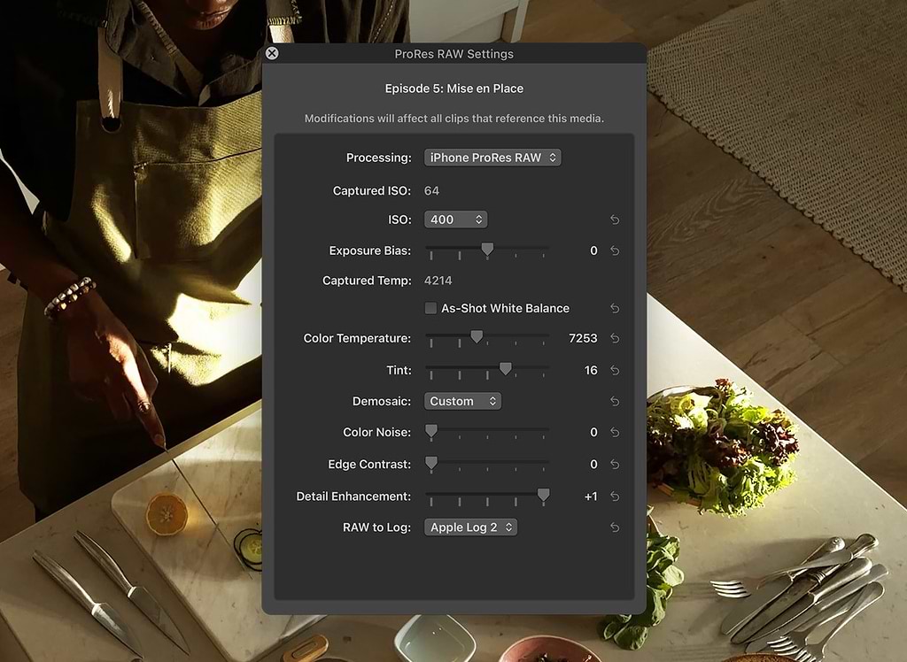The image size is (907, 662).
Task: Click the Exposure Bias reset arrow
Action: pos(615,250)
